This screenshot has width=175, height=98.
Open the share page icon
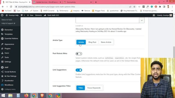(130, 7)
